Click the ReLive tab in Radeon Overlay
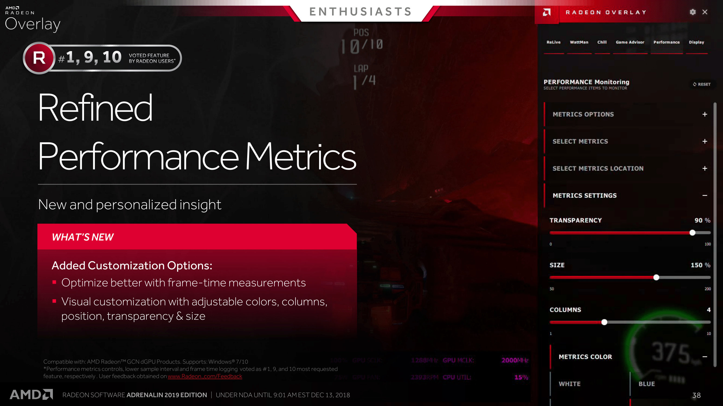The width and height of the screenshot is (723, 406). (x=553, y=42)
